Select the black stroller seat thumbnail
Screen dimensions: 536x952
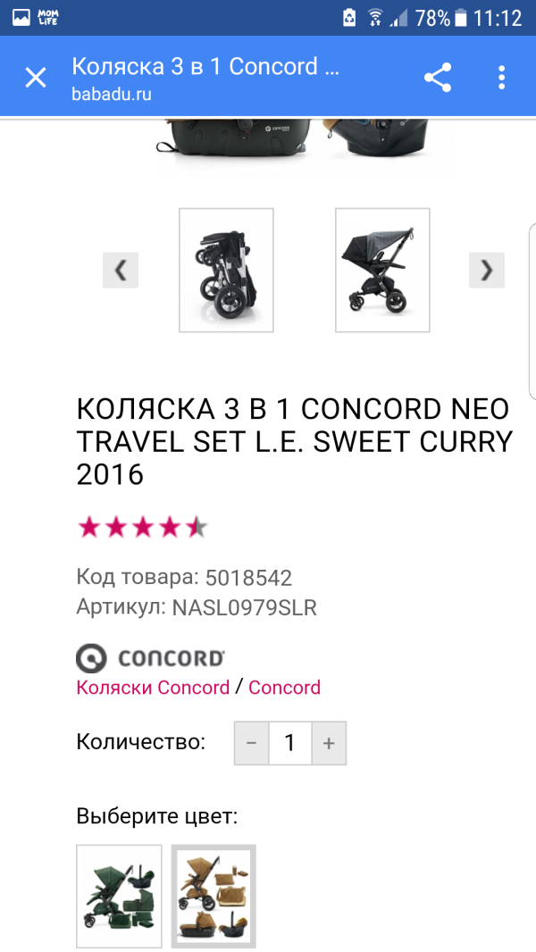382,270
